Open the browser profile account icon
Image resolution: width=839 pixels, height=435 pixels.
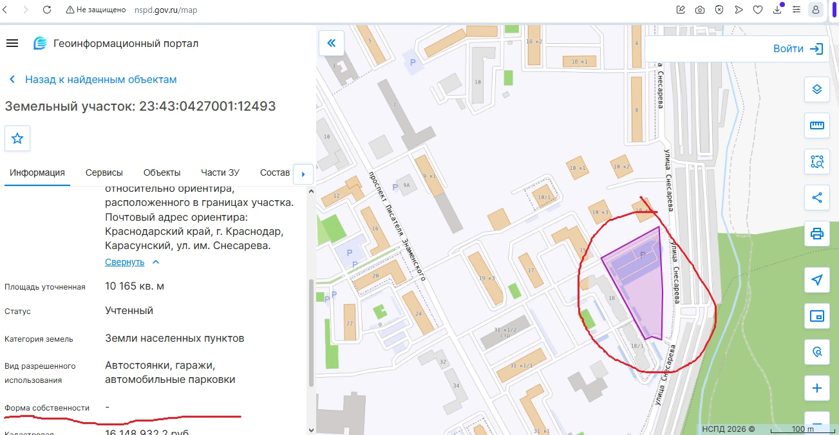[816, 10]
